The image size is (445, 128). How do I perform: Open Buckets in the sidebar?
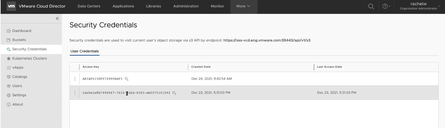pos(18,40)
